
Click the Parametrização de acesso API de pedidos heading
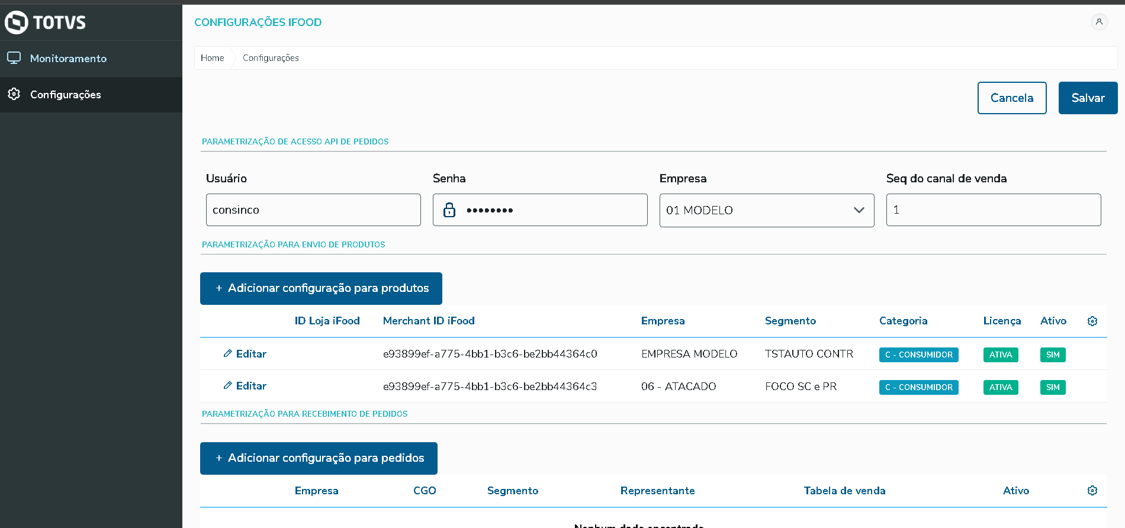(x=295, y=141)
